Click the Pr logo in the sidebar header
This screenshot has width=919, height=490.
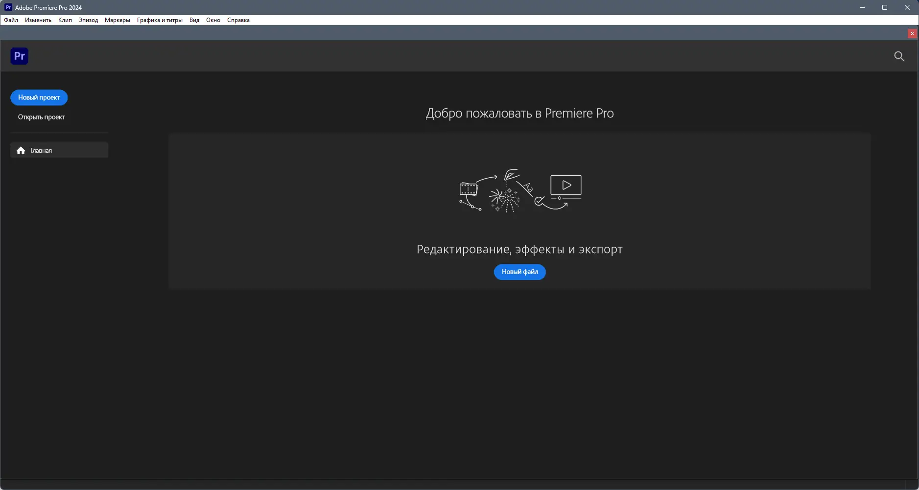[x=20, y=56]
